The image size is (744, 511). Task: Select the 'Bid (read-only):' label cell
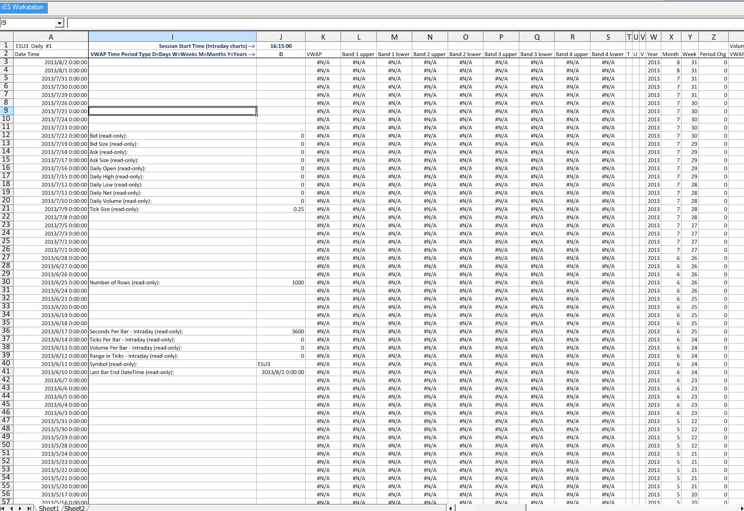click(172, 136)
